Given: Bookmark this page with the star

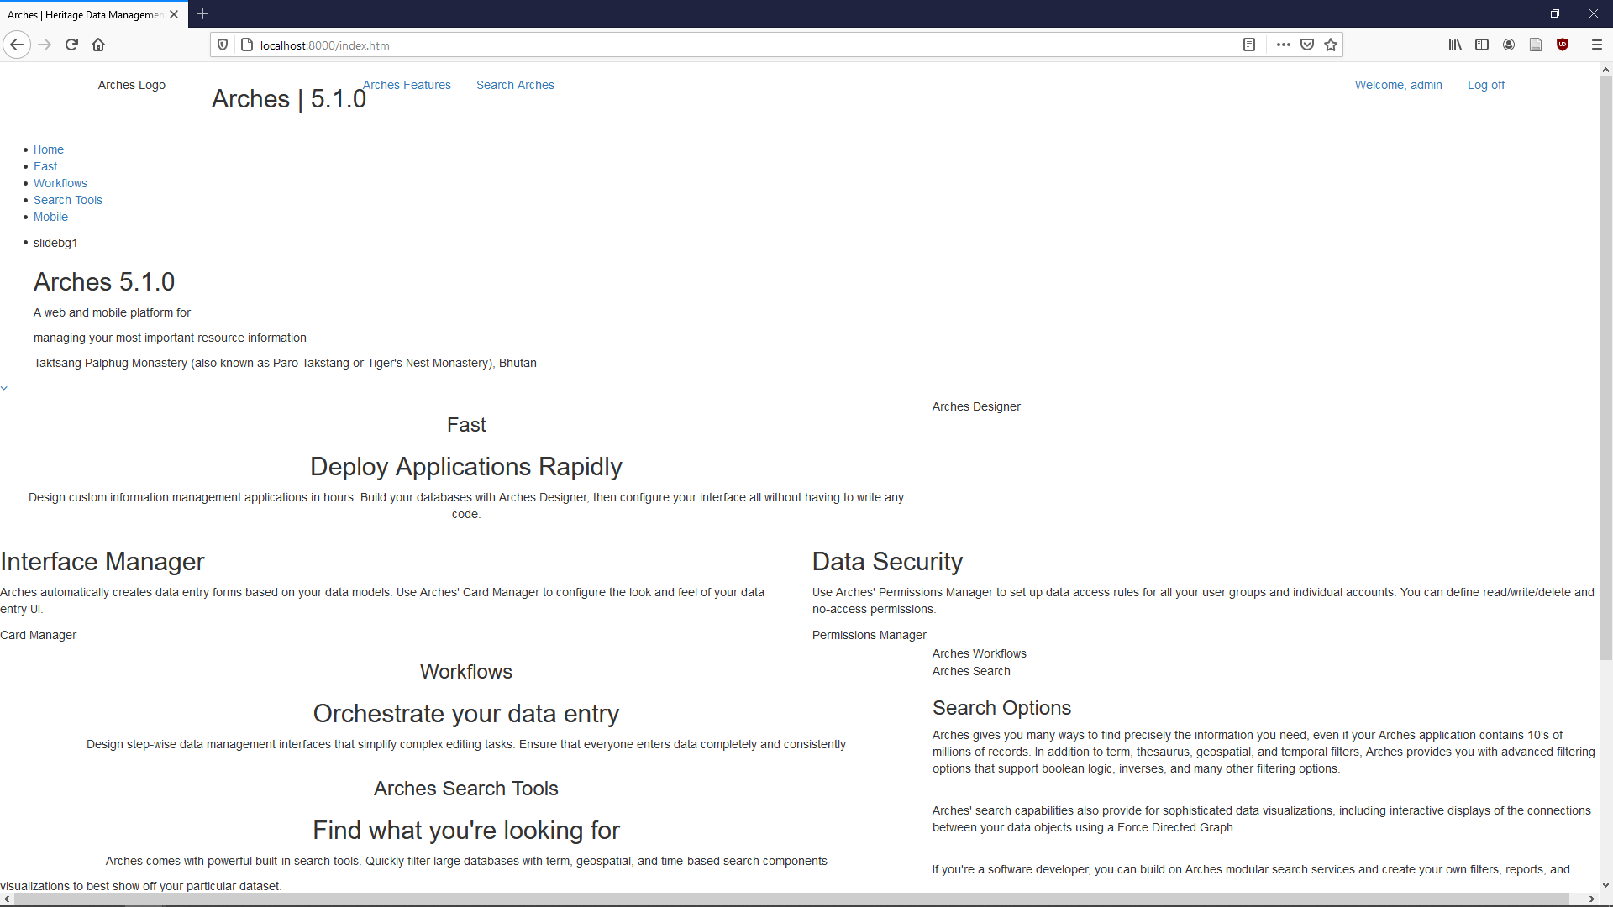Looking at the screenshot, I should (1331, 45).
